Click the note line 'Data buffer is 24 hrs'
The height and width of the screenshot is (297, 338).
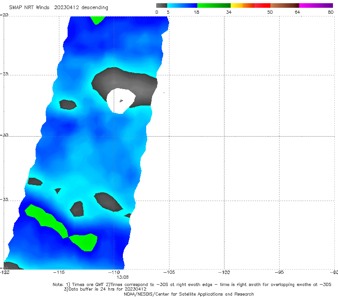pos(105,289)
